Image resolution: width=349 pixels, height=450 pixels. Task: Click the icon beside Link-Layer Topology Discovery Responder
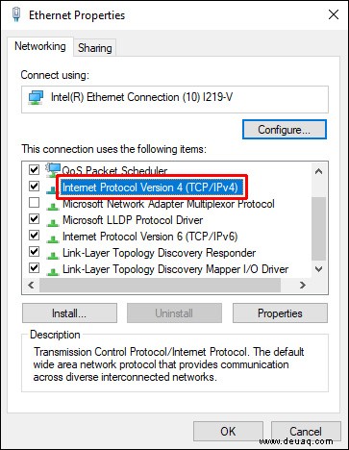[x=52, y=256]
